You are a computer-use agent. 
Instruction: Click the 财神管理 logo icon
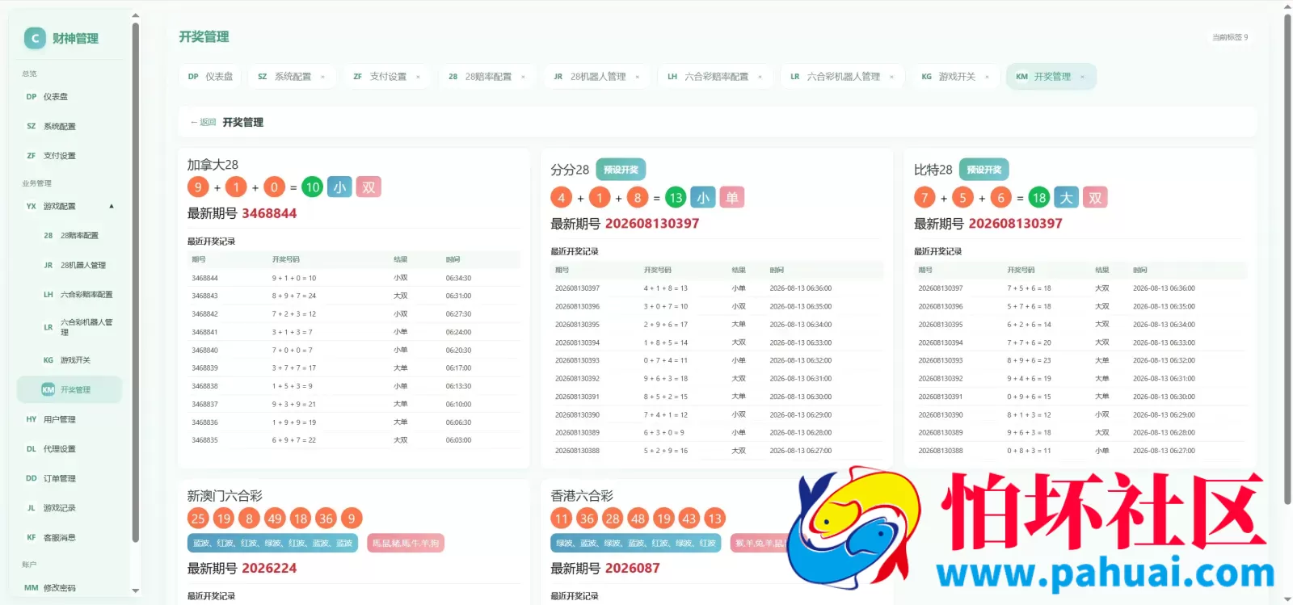click(35, 38)
